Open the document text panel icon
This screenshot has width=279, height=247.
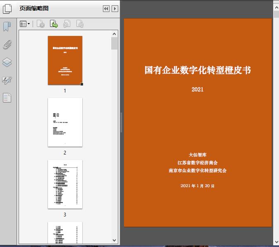click(7, 97)
